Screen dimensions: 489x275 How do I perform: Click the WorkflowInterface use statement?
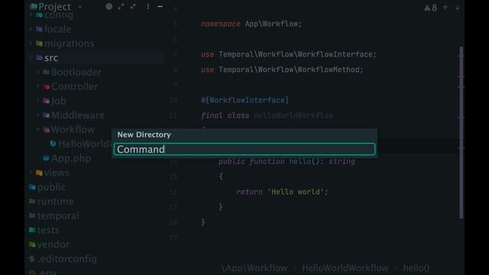click(x=289, y=54)
